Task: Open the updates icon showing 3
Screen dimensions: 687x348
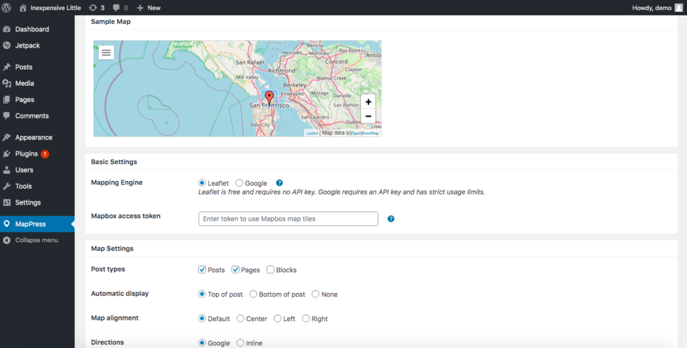Action: pyautogui.click(x=93, y=8)
